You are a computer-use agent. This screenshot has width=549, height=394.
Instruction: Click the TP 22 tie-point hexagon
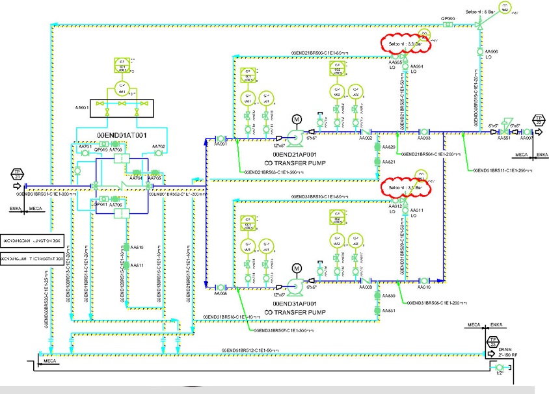pos(537,120)
